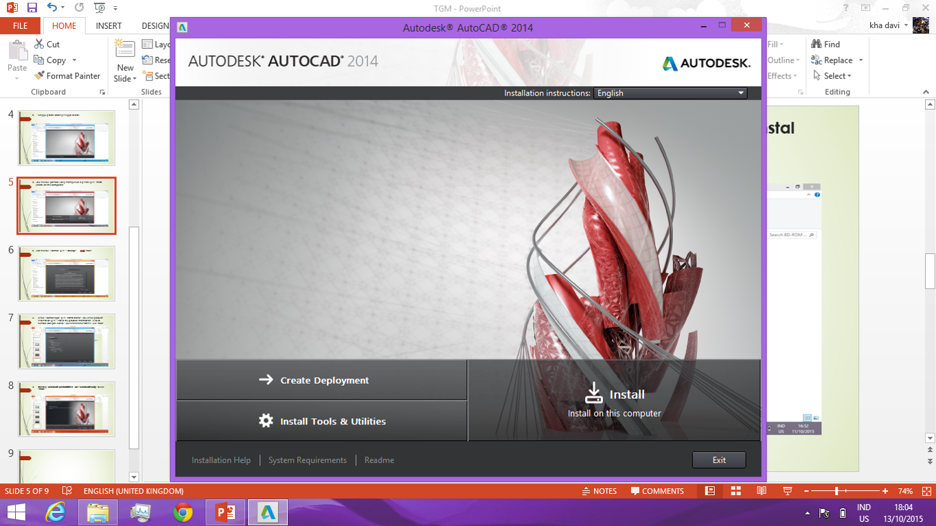The image size is (936, 526).
Task: Select the Install Tools & Utilities gear icon
Action: tap(267, 421)
